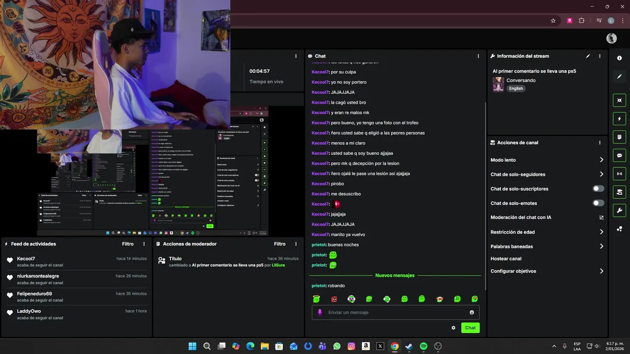The image size is (630, 354).
Task: Open Spotify from taskbar
Action: (x=423, y=346)
